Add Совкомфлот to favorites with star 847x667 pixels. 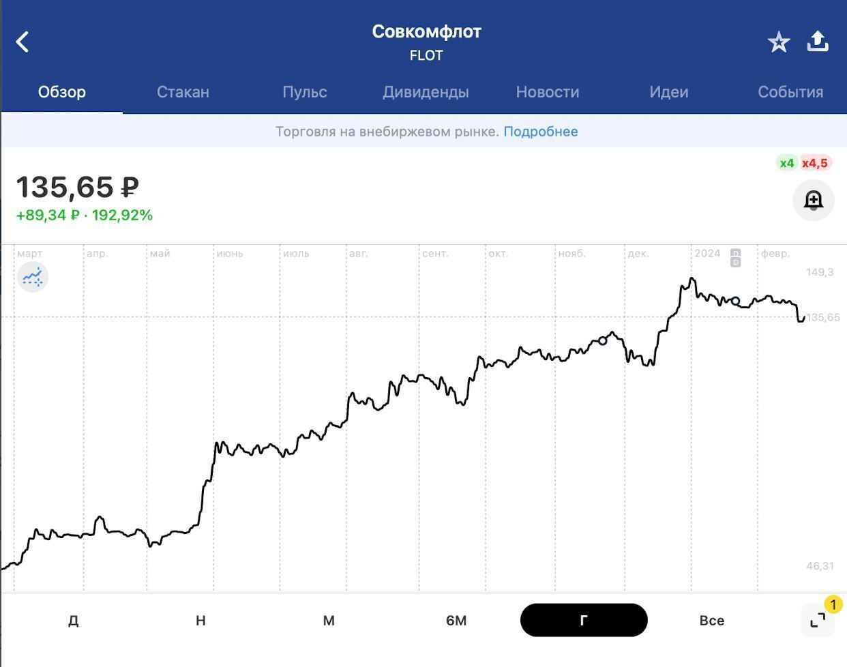[778, 43]
